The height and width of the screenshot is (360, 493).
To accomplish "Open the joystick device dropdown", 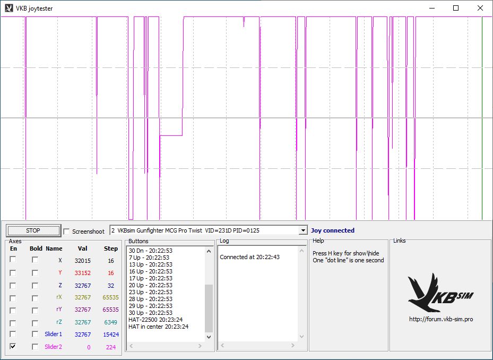I will tap(303, 230).
